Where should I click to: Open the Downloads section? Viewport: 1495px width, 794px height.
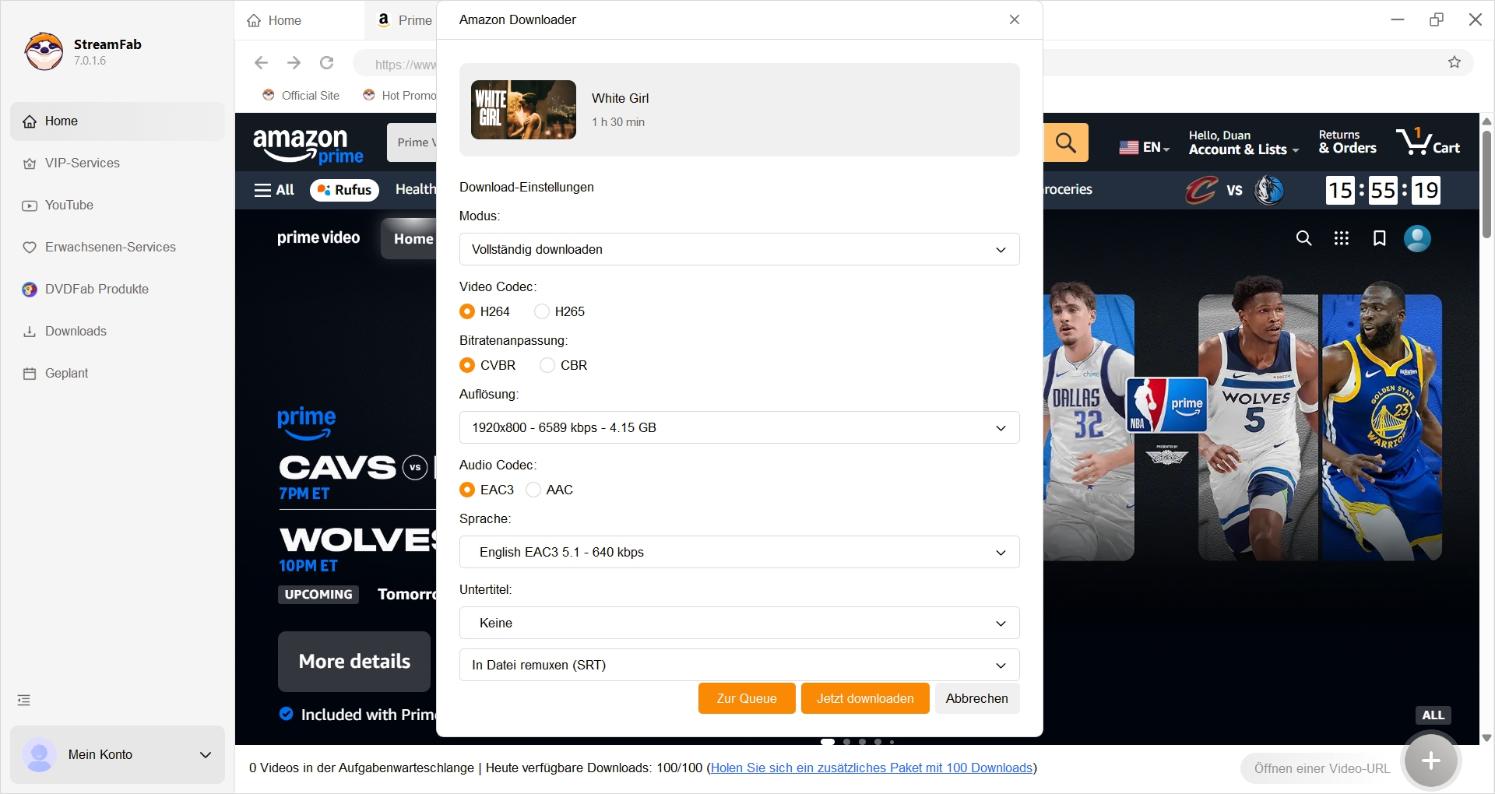(75, 331)
